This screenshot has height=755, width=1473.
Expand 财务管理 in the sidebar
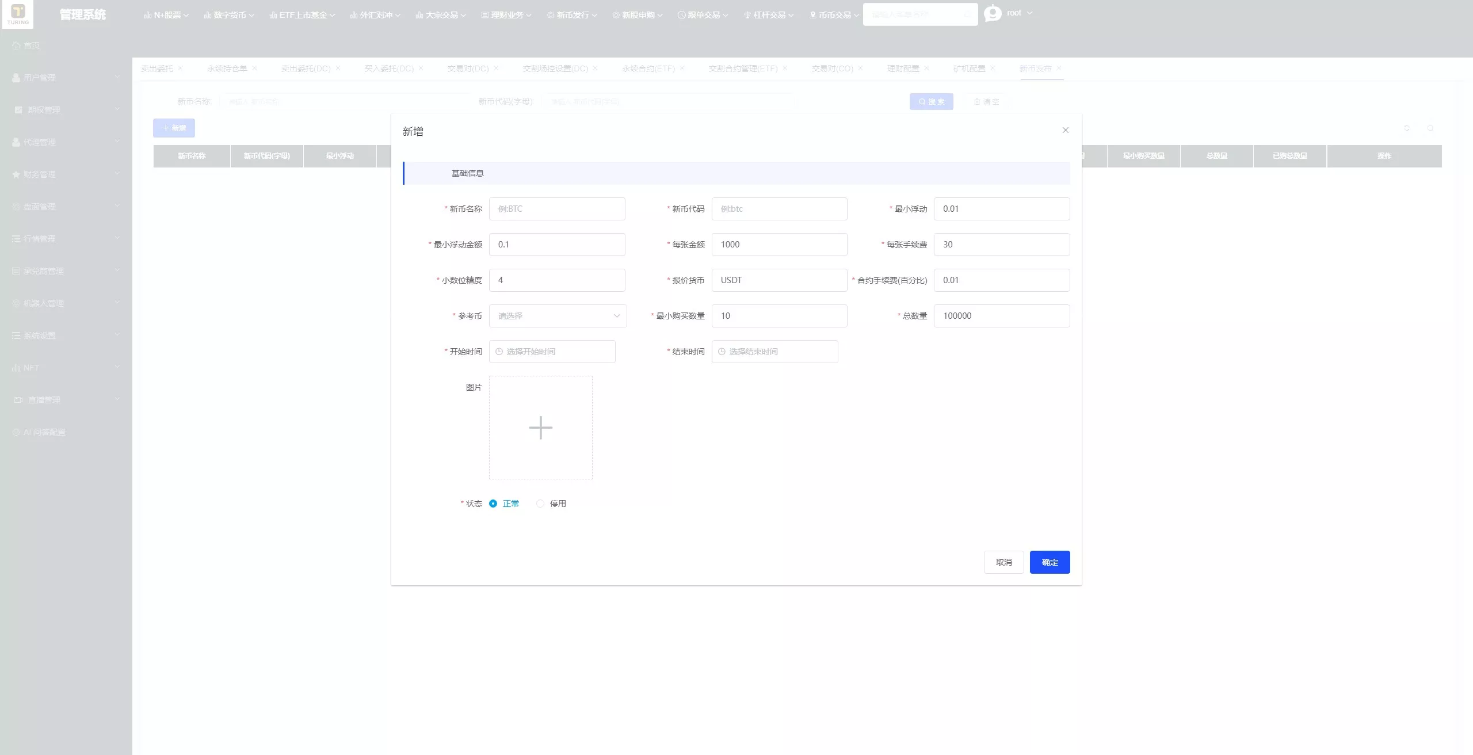pos(66,174)
